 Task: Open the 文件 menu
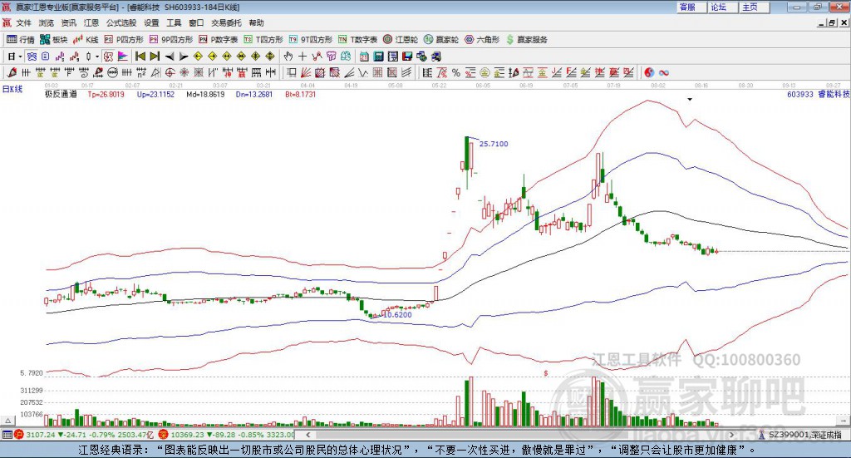[x=23, y=22]
